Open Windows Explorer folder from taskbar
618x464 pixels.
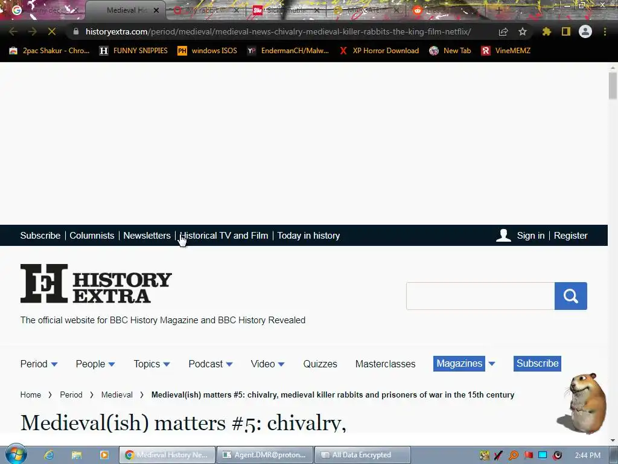pyautogui.click(x=77, y=455)
